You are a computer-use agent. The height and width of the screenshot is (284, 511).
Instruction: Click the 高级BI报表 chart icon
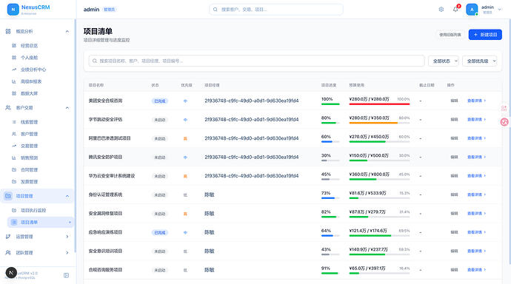14,81
